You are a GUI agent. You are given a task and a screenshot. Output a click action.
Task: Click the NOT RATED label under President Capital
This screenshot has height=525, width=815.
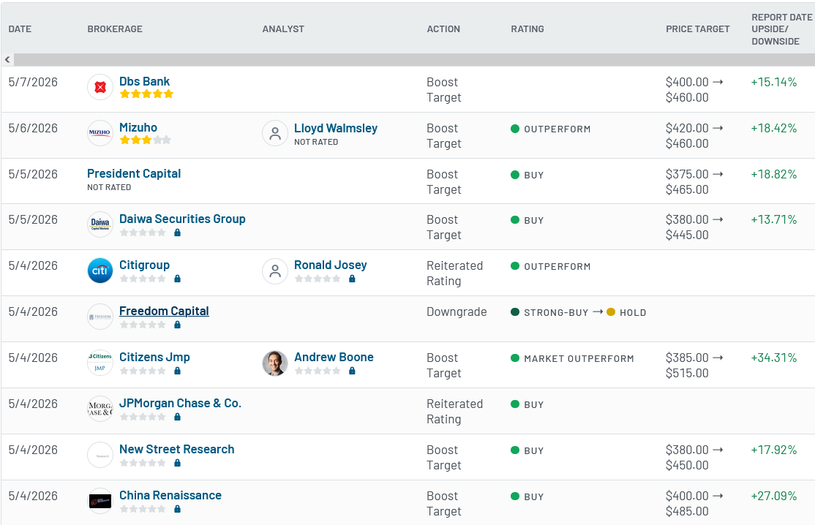point(109,187)
